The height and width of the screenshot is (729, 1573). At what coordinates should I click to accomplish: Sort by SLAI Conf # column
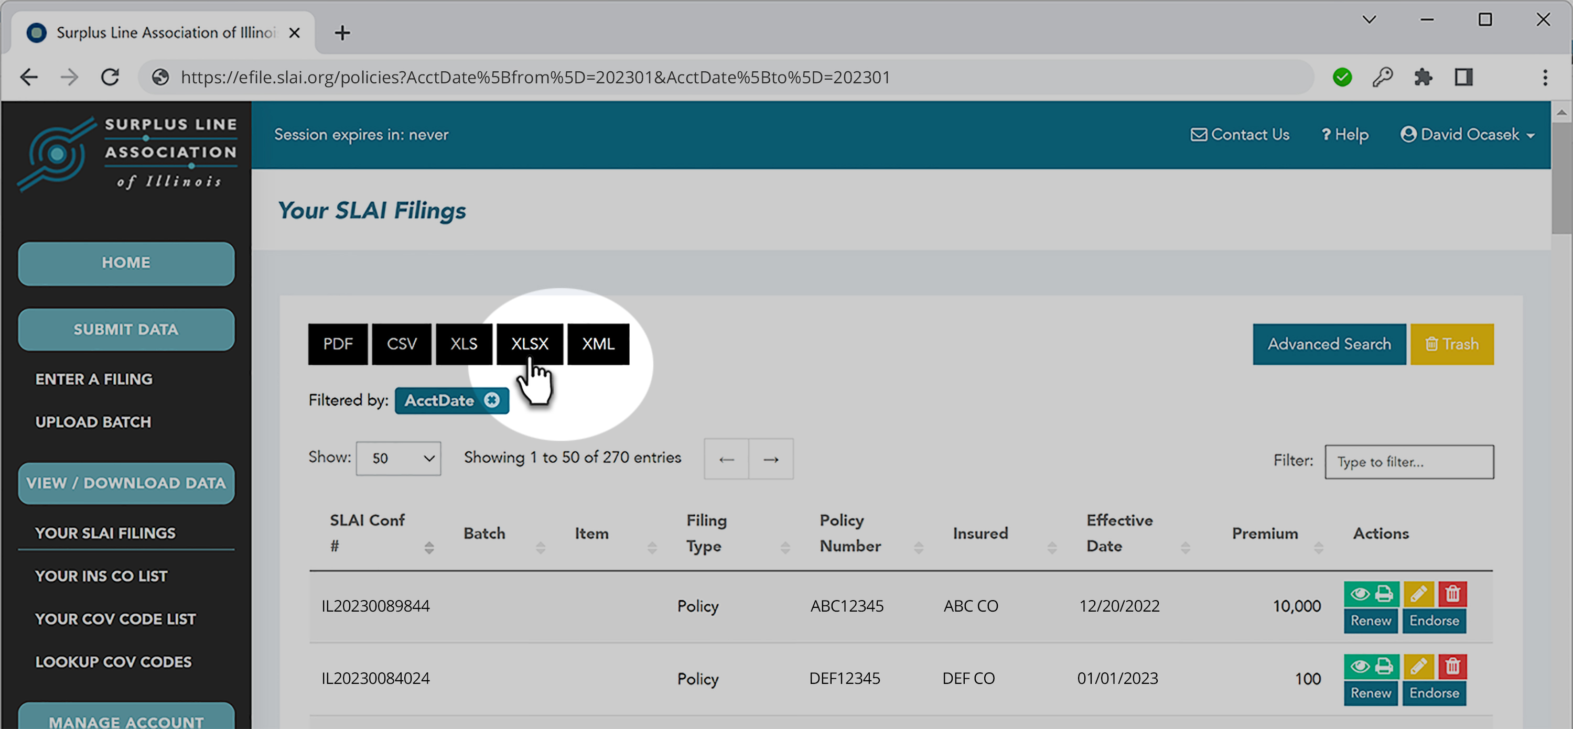[429, 548]
